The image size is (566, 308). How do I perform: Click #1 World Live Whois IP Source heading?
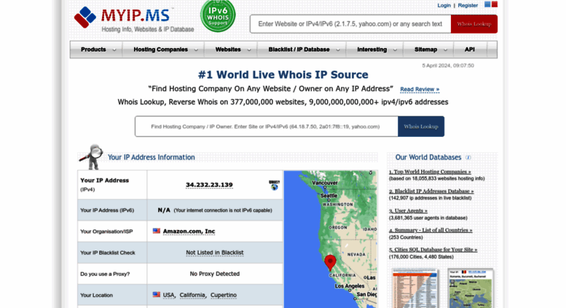[283, 75]
